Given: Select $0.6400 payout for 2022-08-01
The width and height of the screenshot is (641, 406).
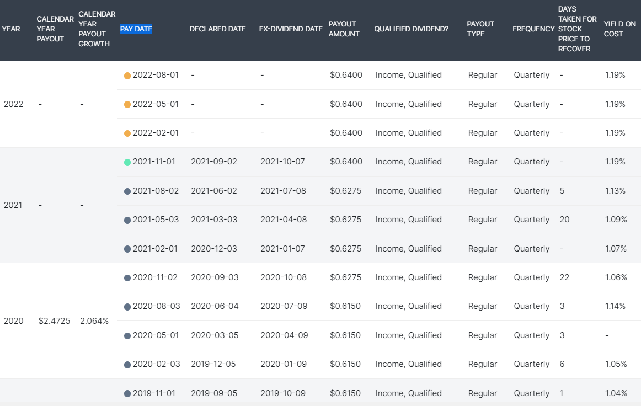Looking at the screenshot, I should click(346, 75).
